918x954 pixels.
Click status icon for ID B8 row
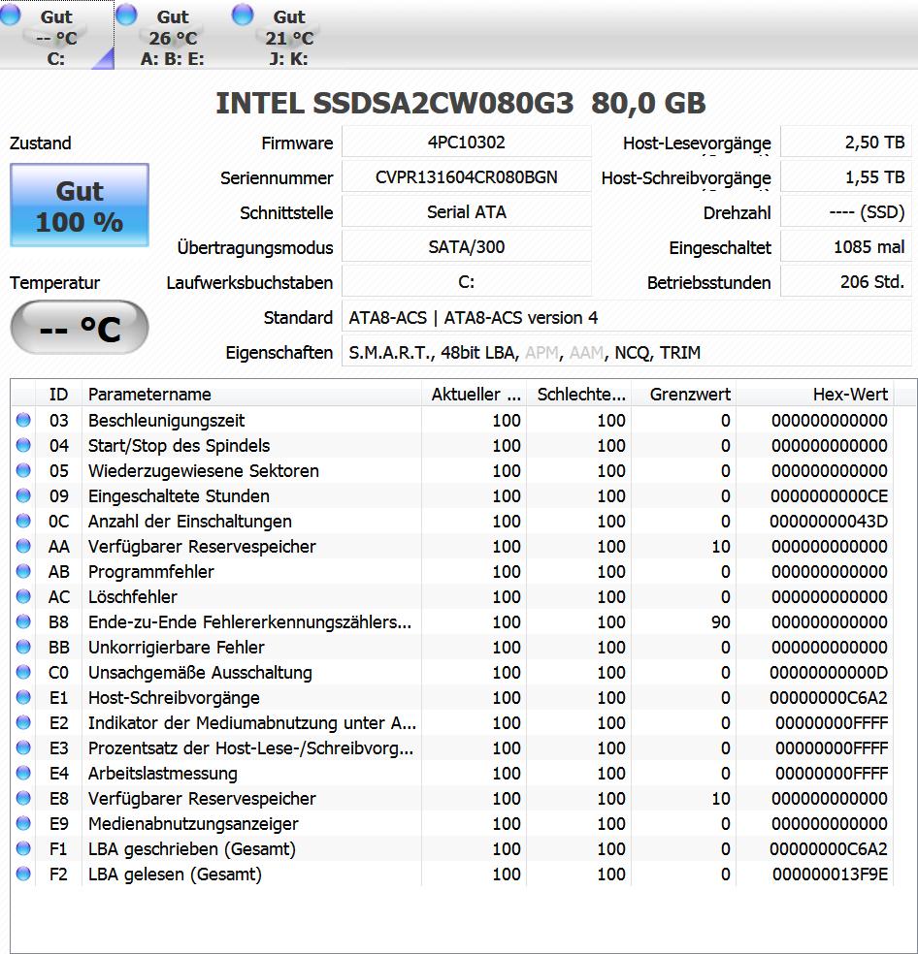23,621
